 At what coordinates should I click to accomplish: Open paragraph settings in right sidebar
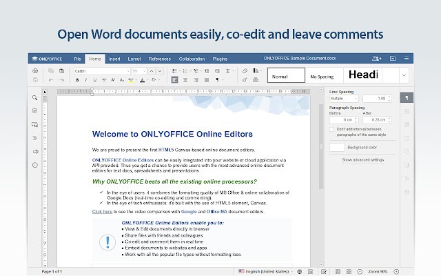406,98
